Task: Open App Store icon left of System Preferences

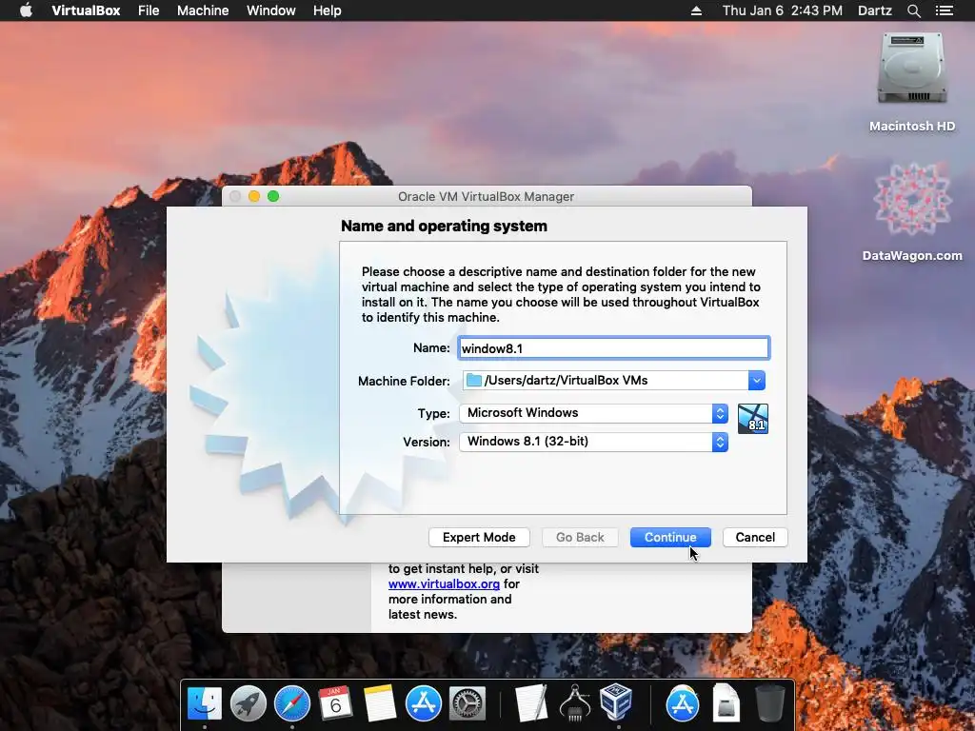Action: [424, 703]
